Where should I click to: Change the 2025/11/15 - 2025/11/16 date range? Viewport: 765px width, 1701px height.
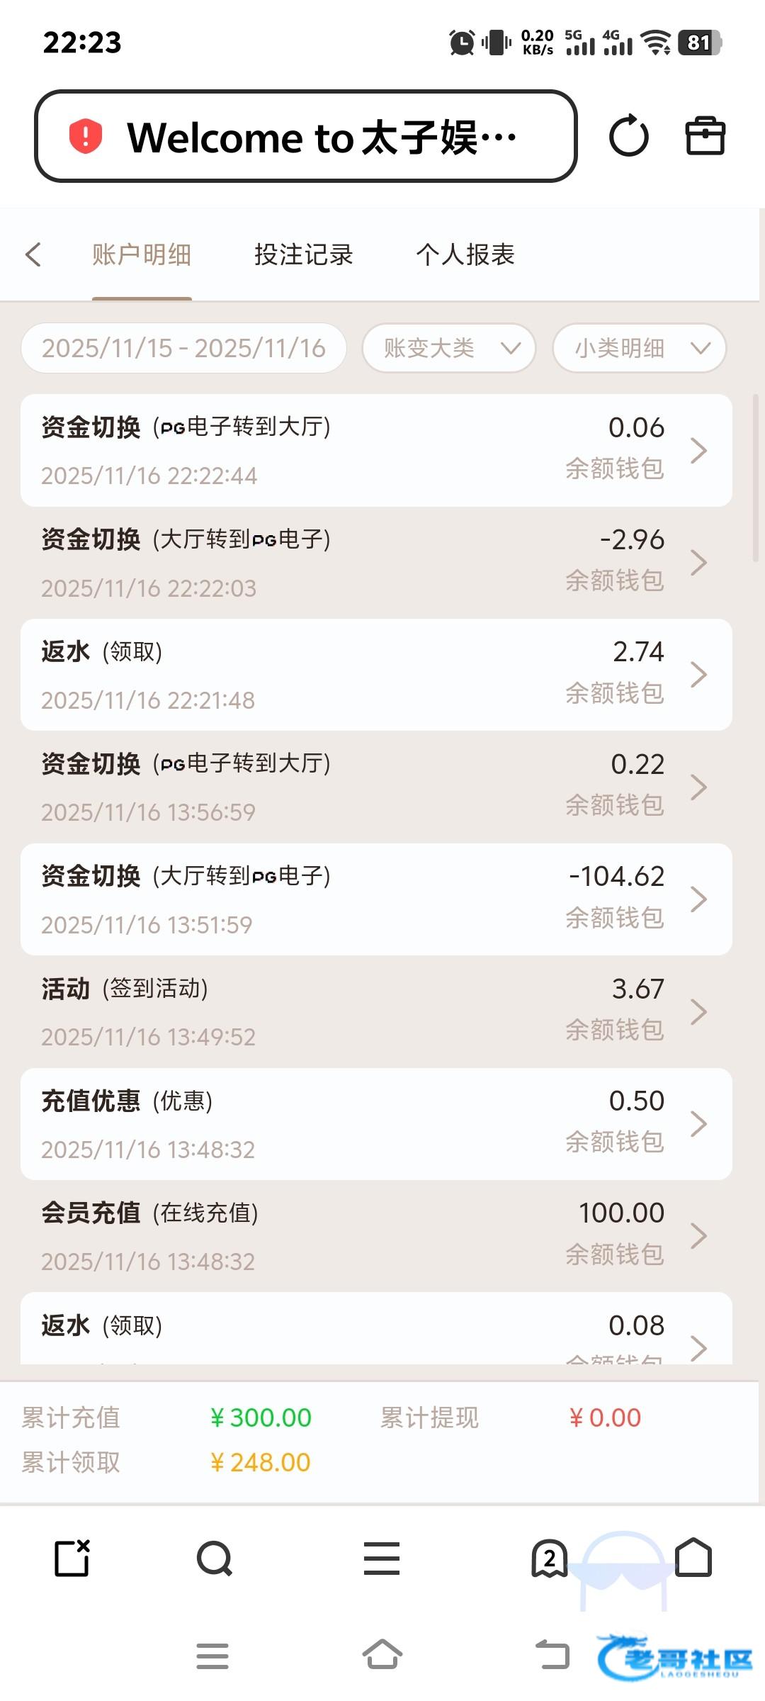coord(183,348)
